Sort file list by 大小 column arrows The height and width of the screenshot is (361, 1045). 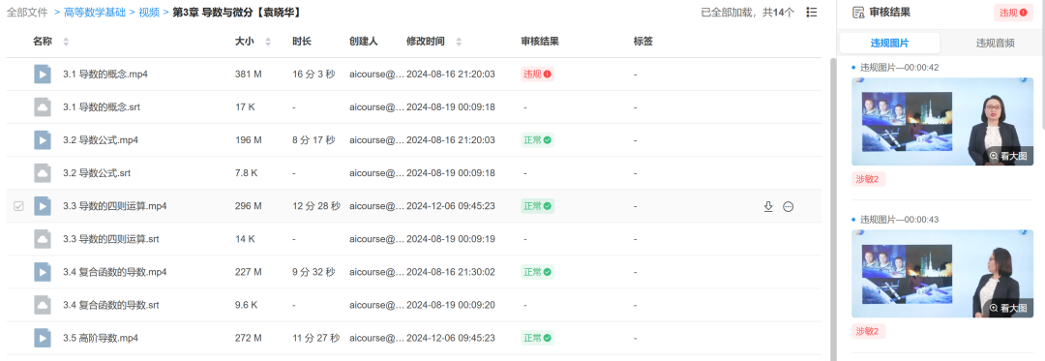click(268, 42)
